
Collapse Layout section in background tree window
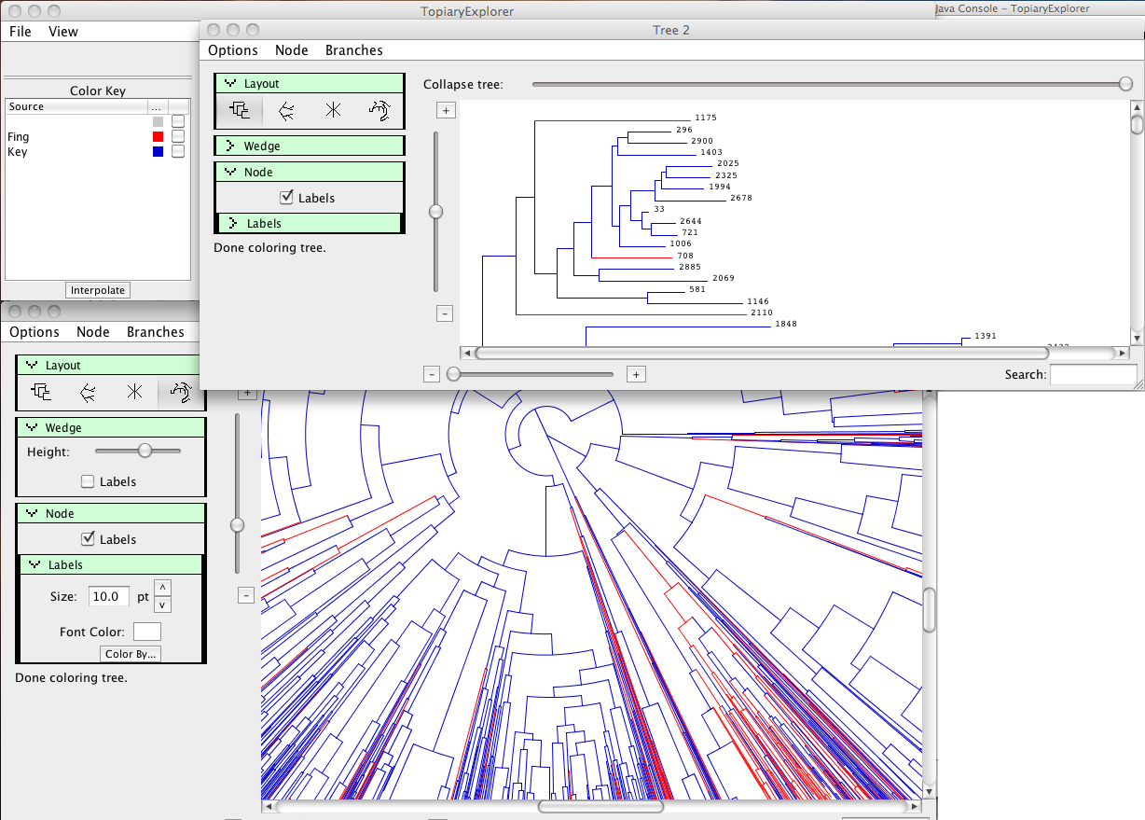[x=33, y=365]
